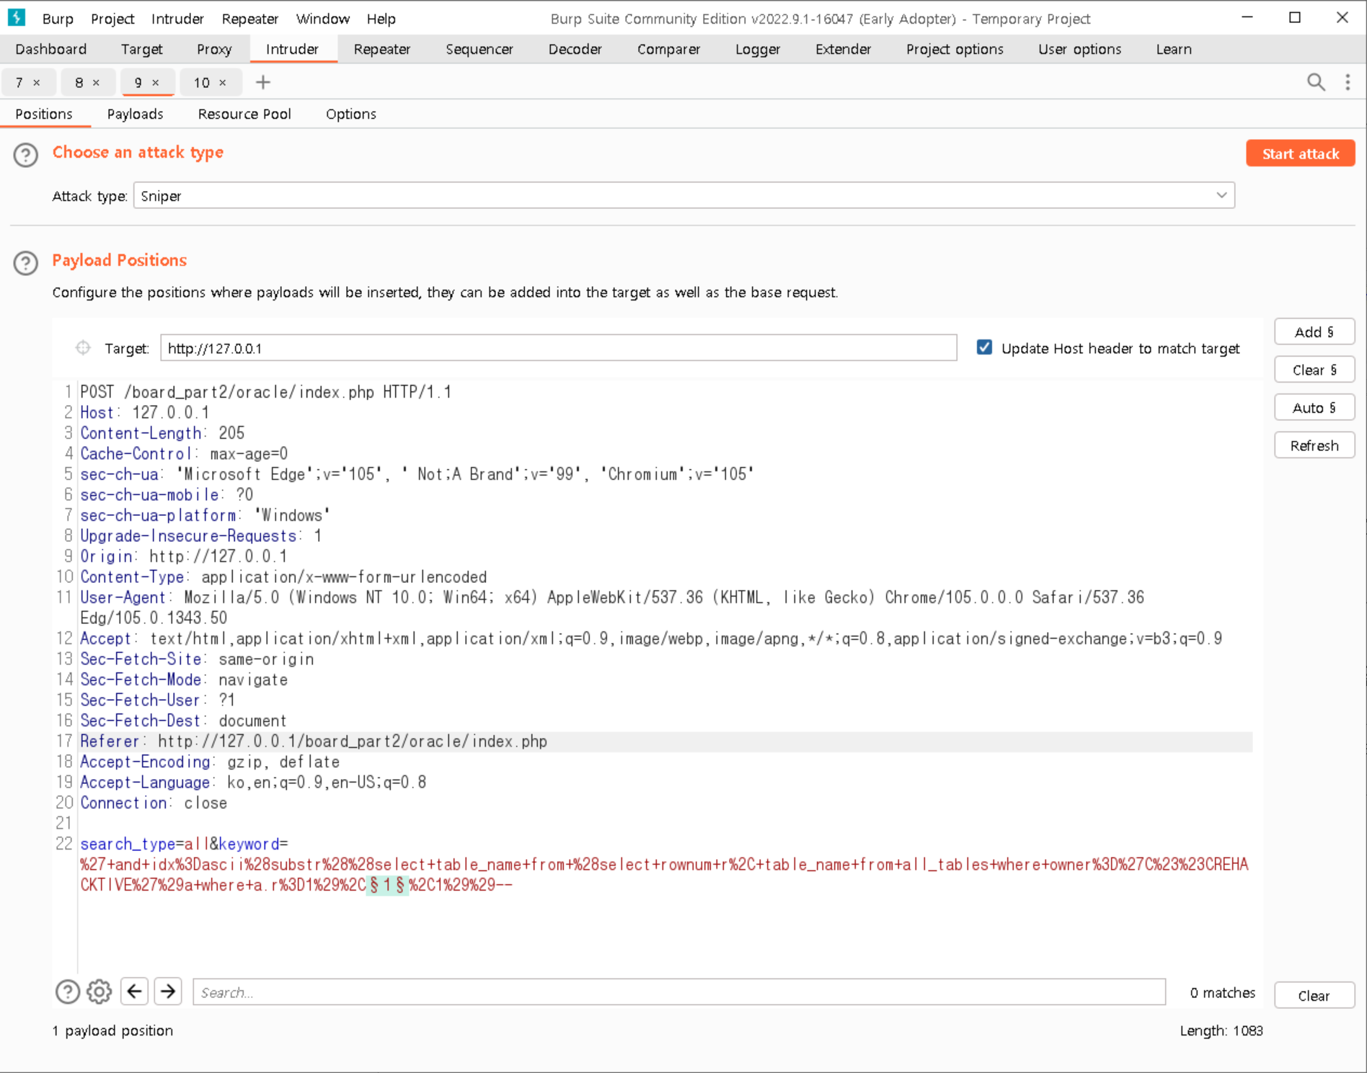This screenshot has height=1073, width=1367.
Task: Switch to the Sequencer tab
Action: pyautogui.click(x=479, y=49)
